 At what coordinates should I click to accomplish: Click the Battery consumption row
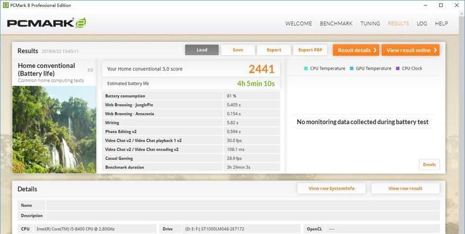click(x=191, y=96)
